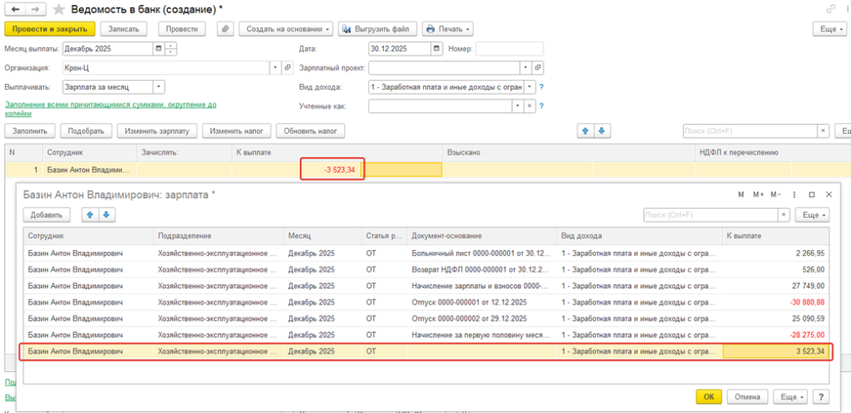Open Еще menu next to Отмена
The image size is (851, 413).
[x=792, y=396]
